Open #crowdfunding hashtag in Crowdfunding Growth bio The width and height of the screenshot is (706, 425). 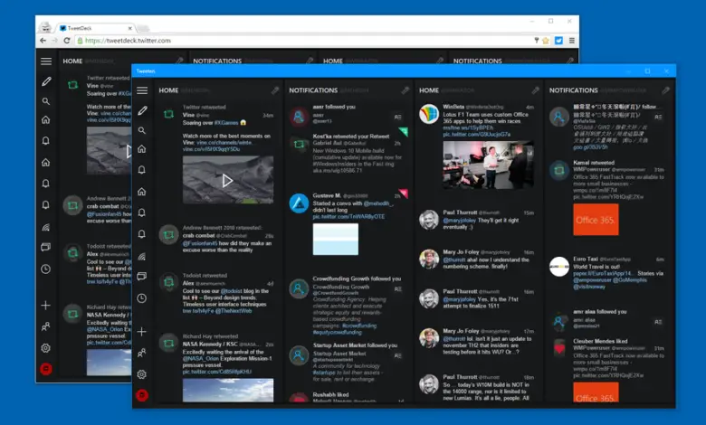pos(359,326)
